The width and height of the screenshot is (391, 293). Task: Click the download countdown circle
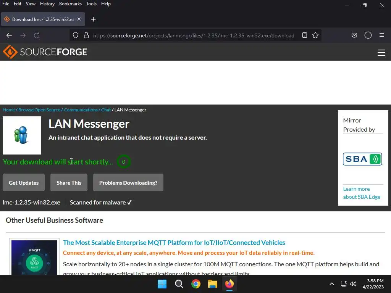123,162
